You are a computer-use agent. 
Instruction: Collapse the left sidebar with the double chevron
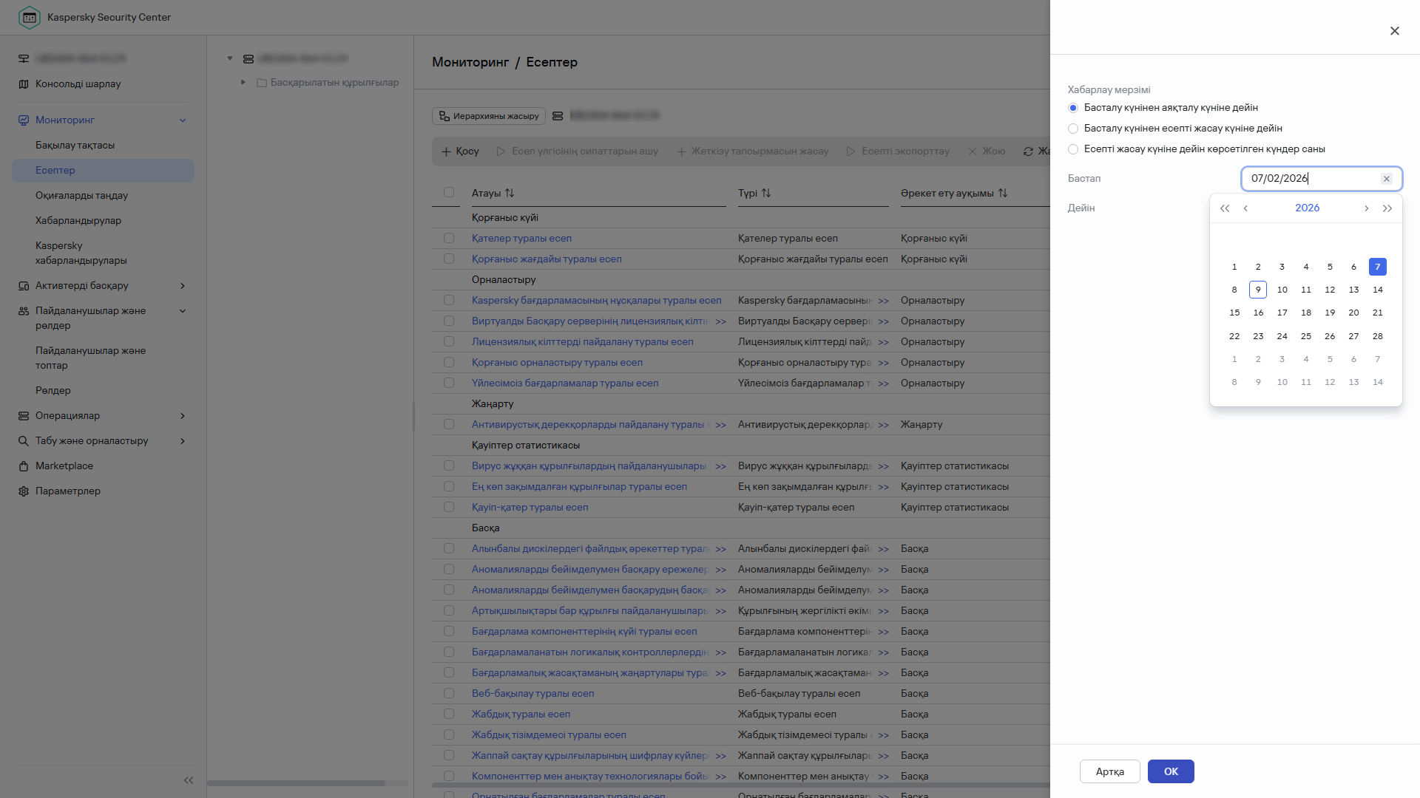click(x=189, y=780)
